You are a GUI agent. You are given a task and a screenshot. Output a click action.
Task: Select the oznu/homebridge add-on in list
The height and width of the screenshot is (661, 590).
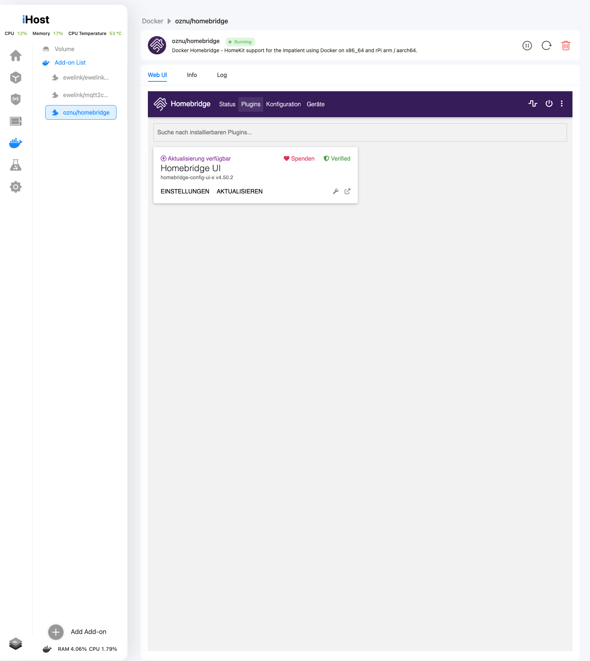tap(81, 112)
